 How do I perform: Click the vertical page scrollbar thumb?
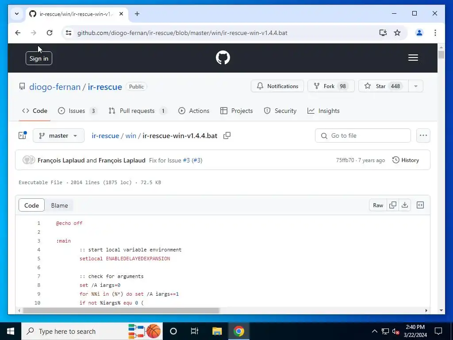click(441, 54)
